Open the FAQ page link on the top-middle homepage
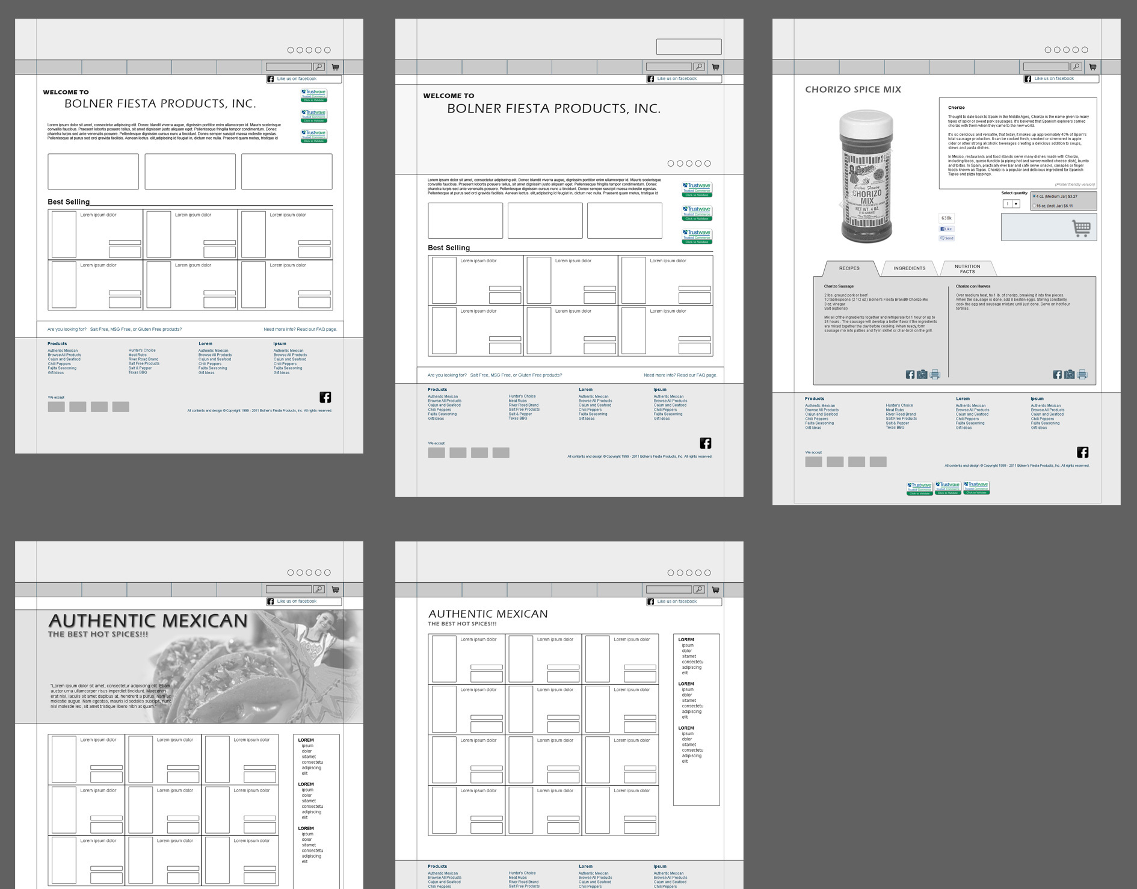1137x889 pixels. 680,375
